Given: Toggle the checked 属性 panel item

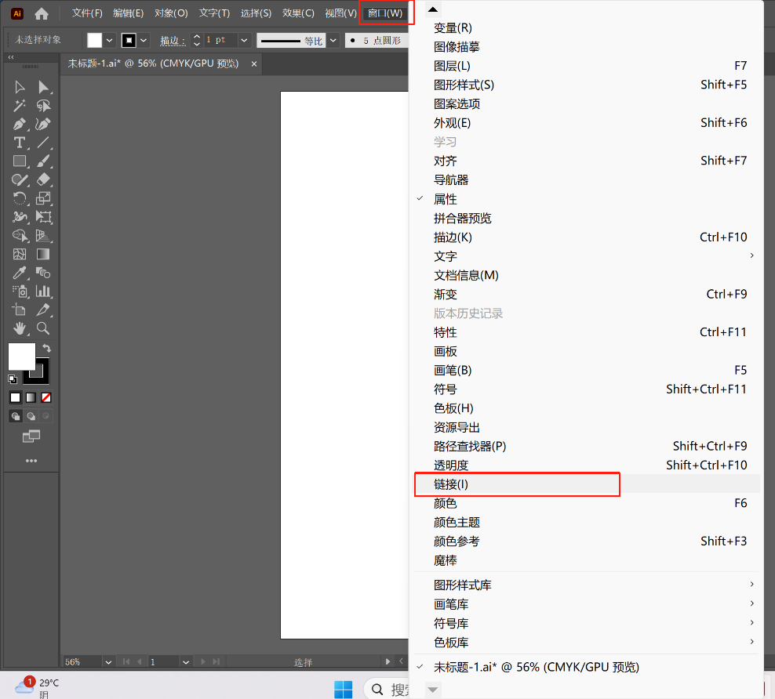Looking at the screenshot, I should tap(446, 199).
